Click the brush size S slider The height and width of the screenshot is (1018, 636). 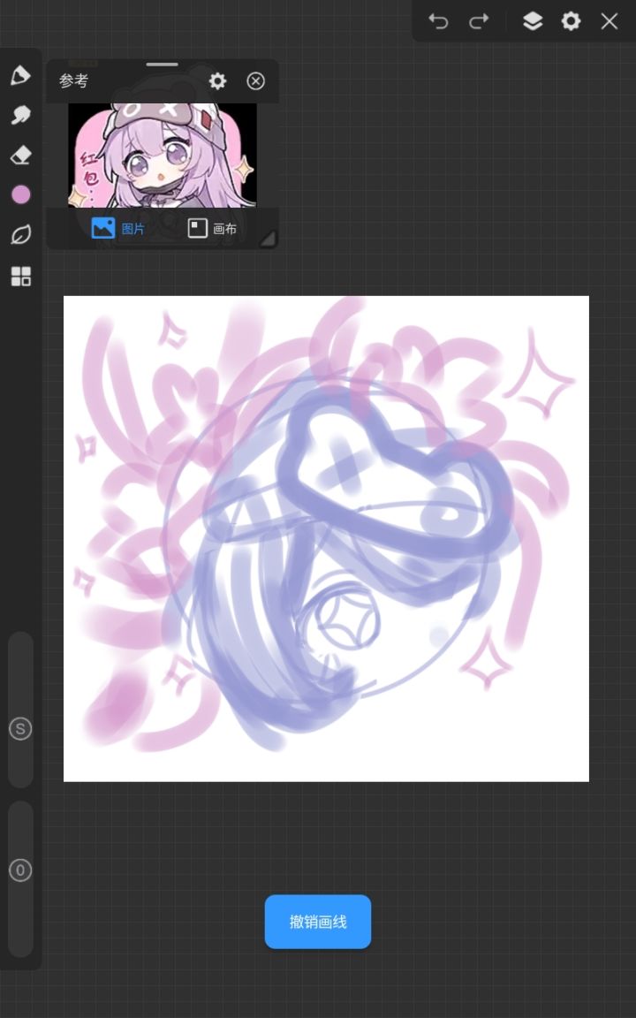20,710
